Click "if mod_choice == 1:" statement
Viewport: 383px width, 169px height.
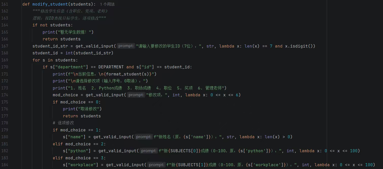point(77,130)
